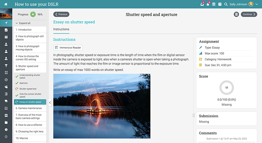
Task: Open the messages inbox envelope icon
Action: point(202,4)
